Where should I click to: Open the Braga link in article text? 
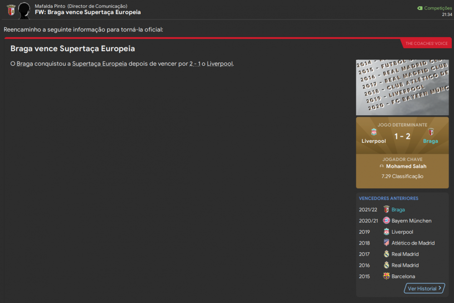pyautogui.click(x=25, y=64)
